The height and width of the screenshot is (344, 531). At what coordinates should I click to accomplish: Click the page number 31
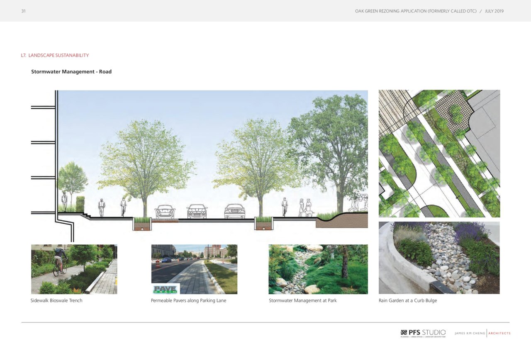[x=24, y=11]
